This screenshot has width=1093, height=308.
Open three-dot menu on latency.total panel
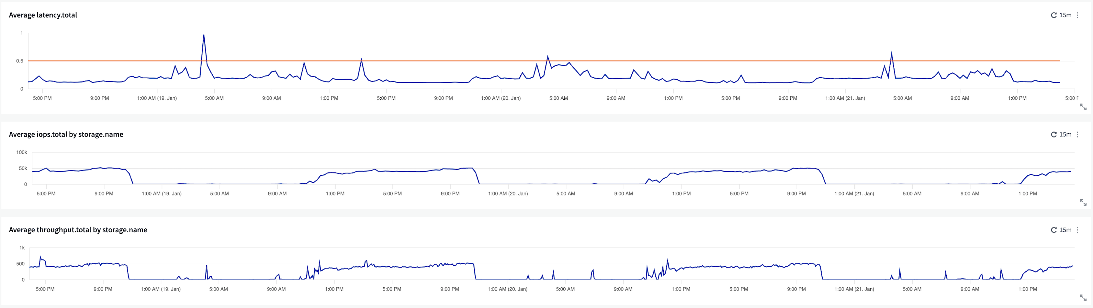[x=1077, y=15]
